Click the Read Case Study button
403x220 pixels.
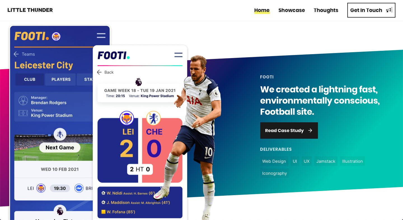(289, 130)
